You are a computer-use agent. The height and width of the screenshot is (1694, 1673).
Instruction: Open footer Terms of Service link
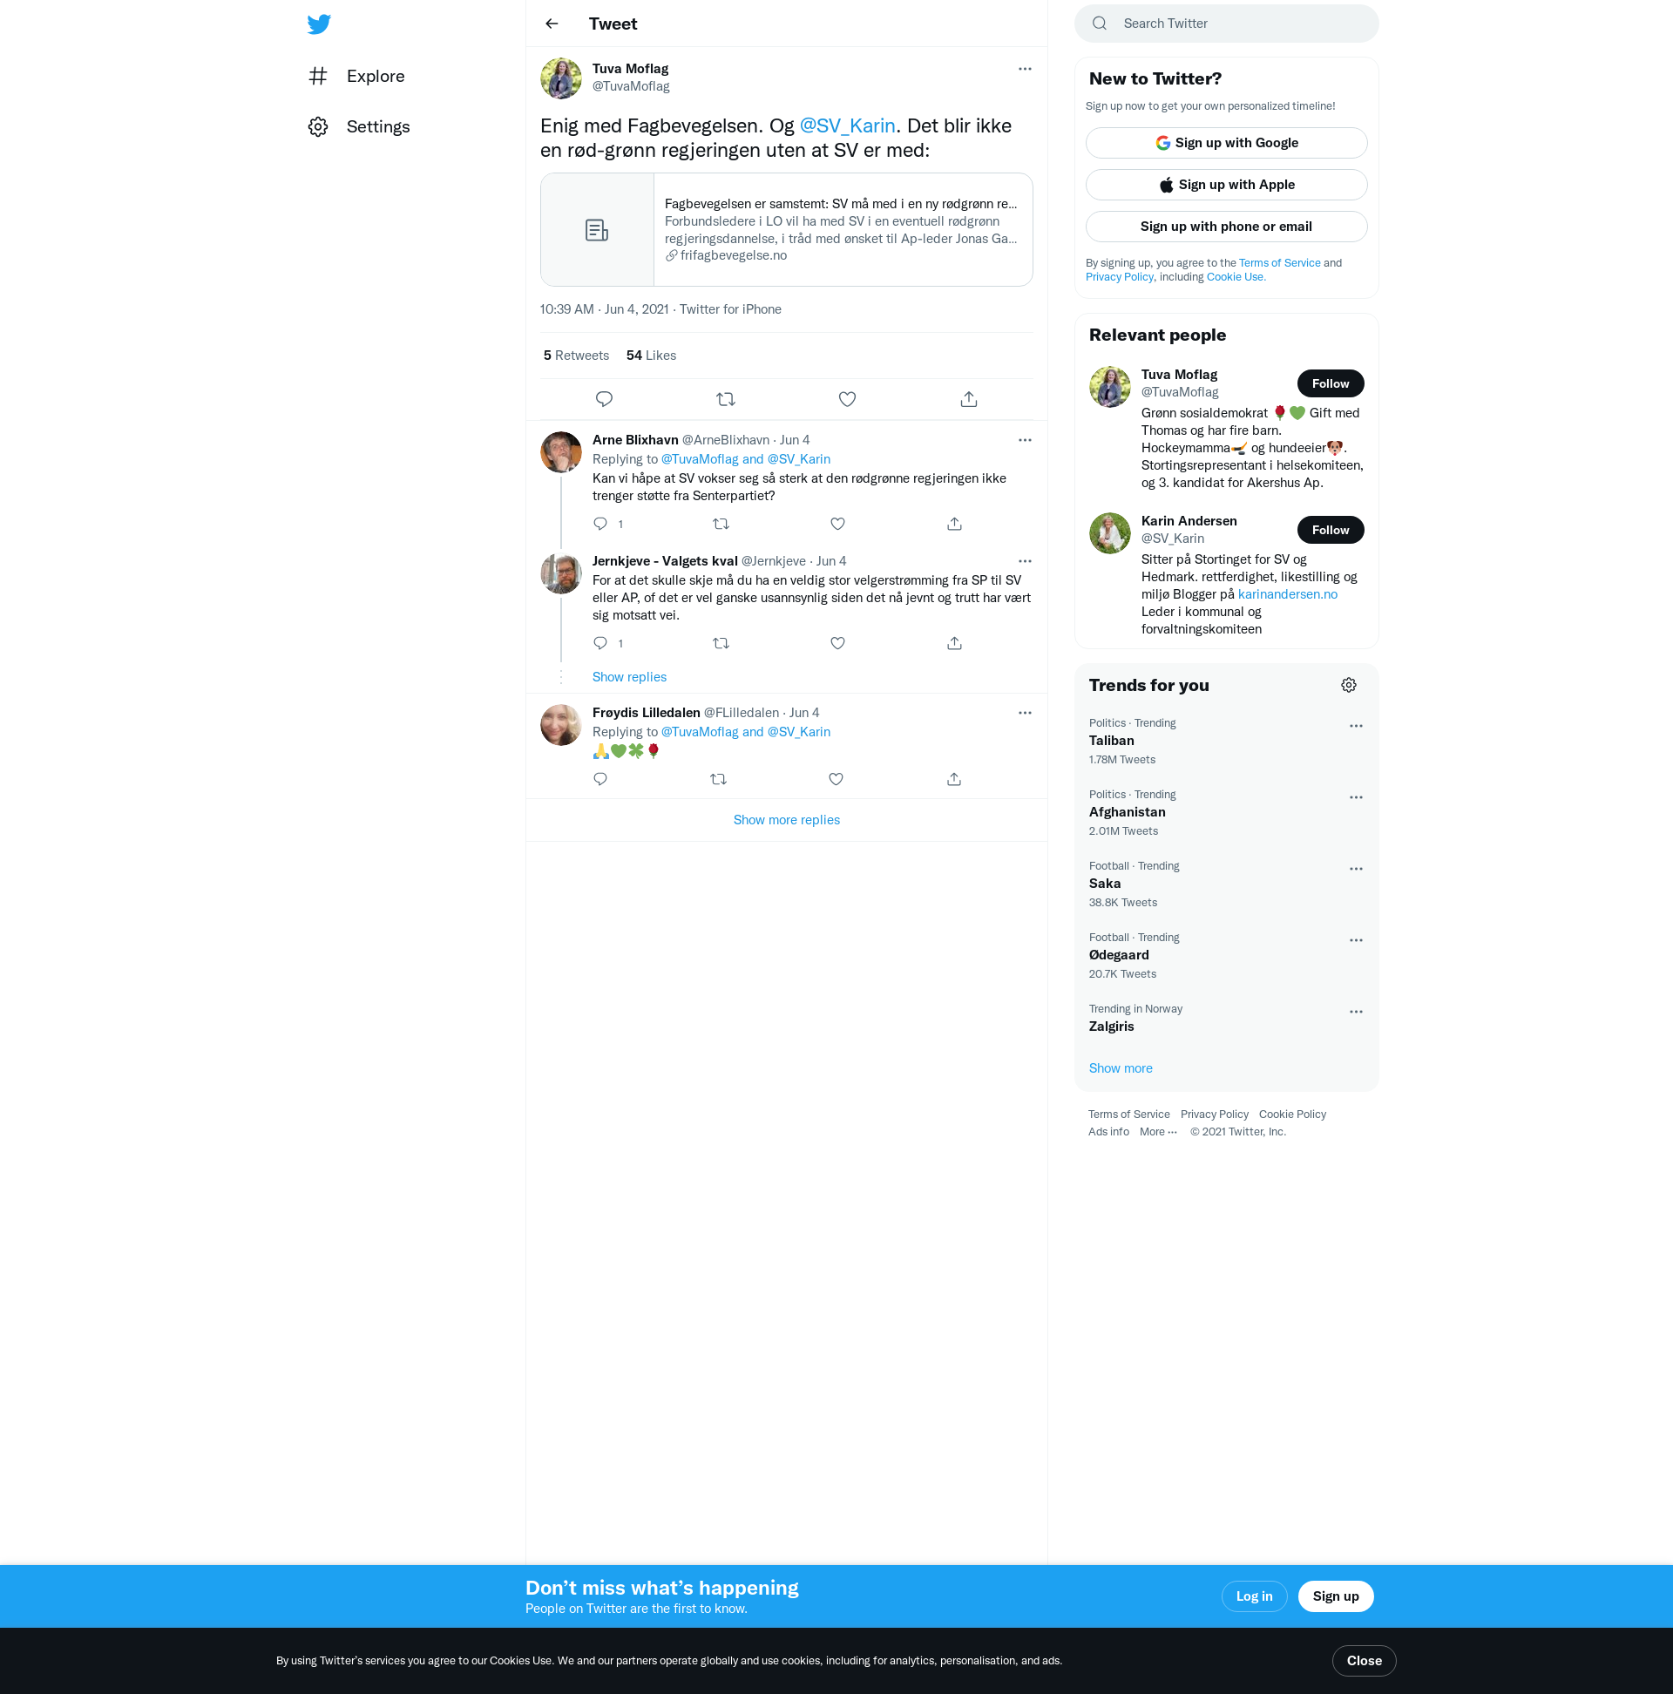pyautogui.click(x=1128, y=1115)
